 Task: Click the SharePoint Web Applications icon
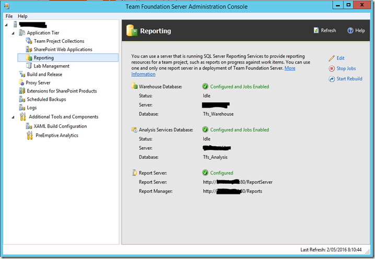coord(29,50)
